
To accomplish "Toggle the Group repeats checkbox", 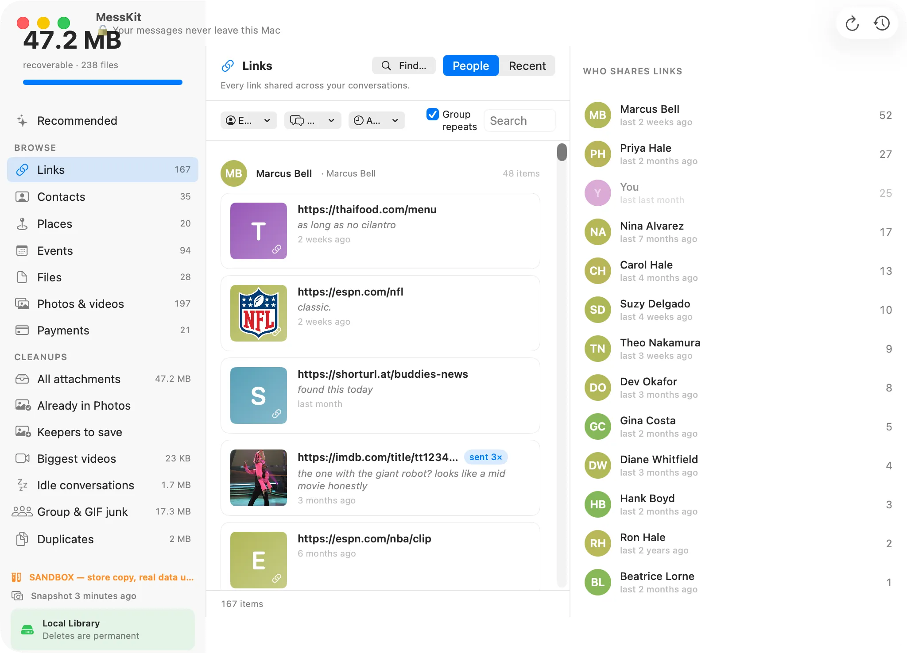I will pos(433,114).
